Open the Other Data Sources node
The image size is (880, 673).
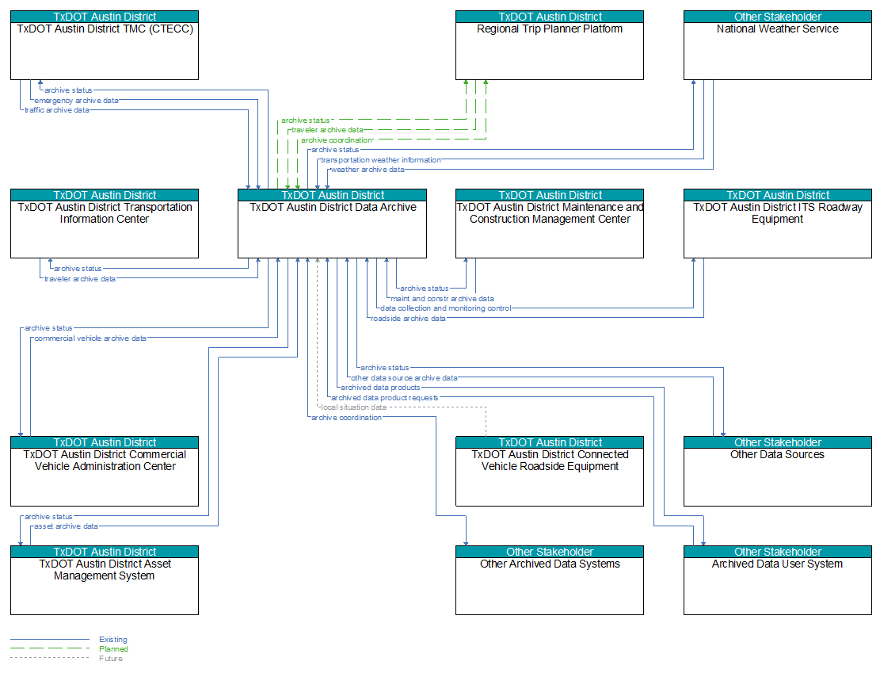pyautogui.click(x=777, y=472)
